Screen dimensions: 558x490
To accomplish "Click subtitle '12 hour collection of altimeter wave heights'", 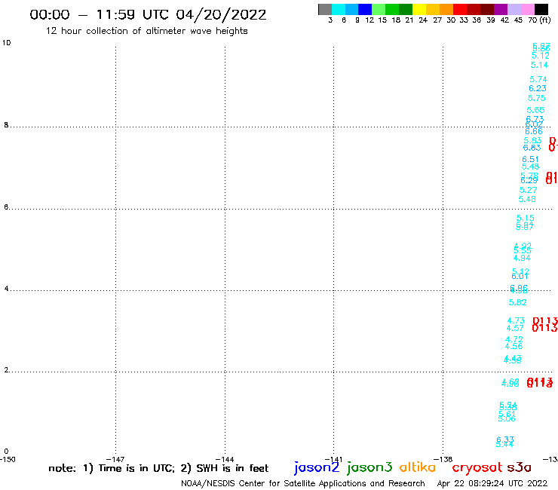I will click(x=146, y=31).
